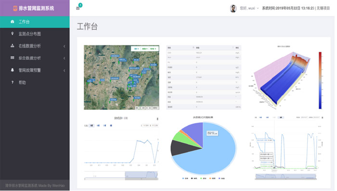Click the user avatar photo
The width and height of the screenshot is (337, 191).
tap(233, 8)
